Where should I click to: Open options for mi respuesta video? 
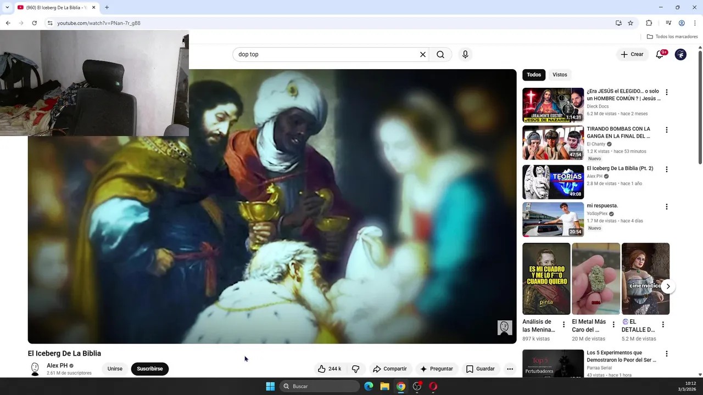tap(667, 207)
